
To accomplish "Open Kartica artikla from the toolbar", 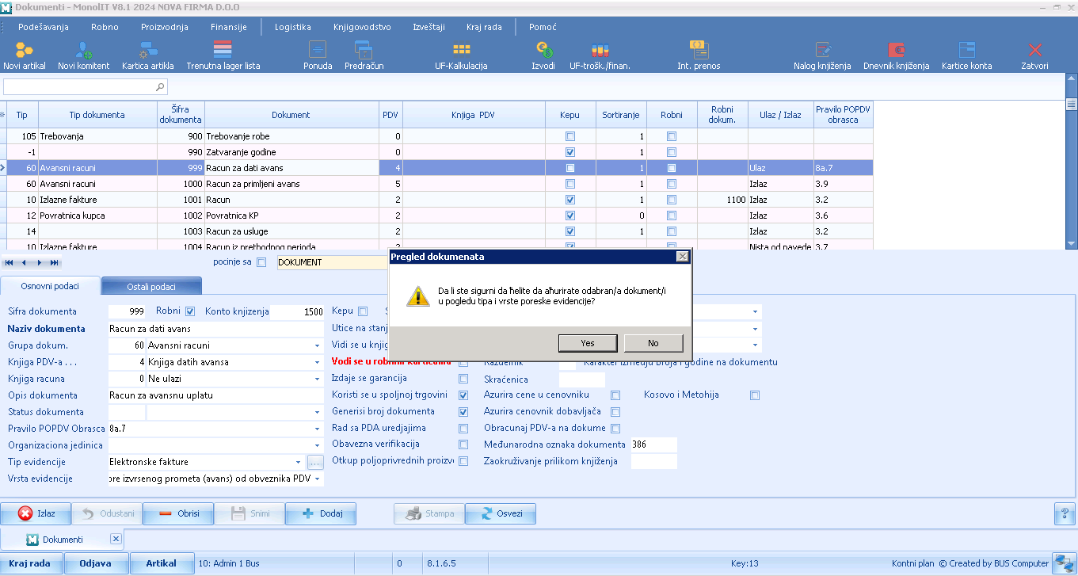I will pyautogui.click(x=148, y=51).
